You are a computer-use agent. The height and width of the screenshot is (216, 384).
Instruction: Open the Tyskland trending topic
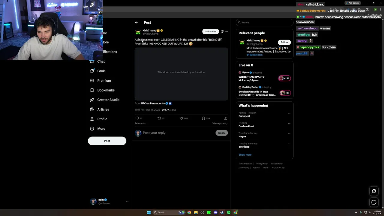(x=244, y=147)
